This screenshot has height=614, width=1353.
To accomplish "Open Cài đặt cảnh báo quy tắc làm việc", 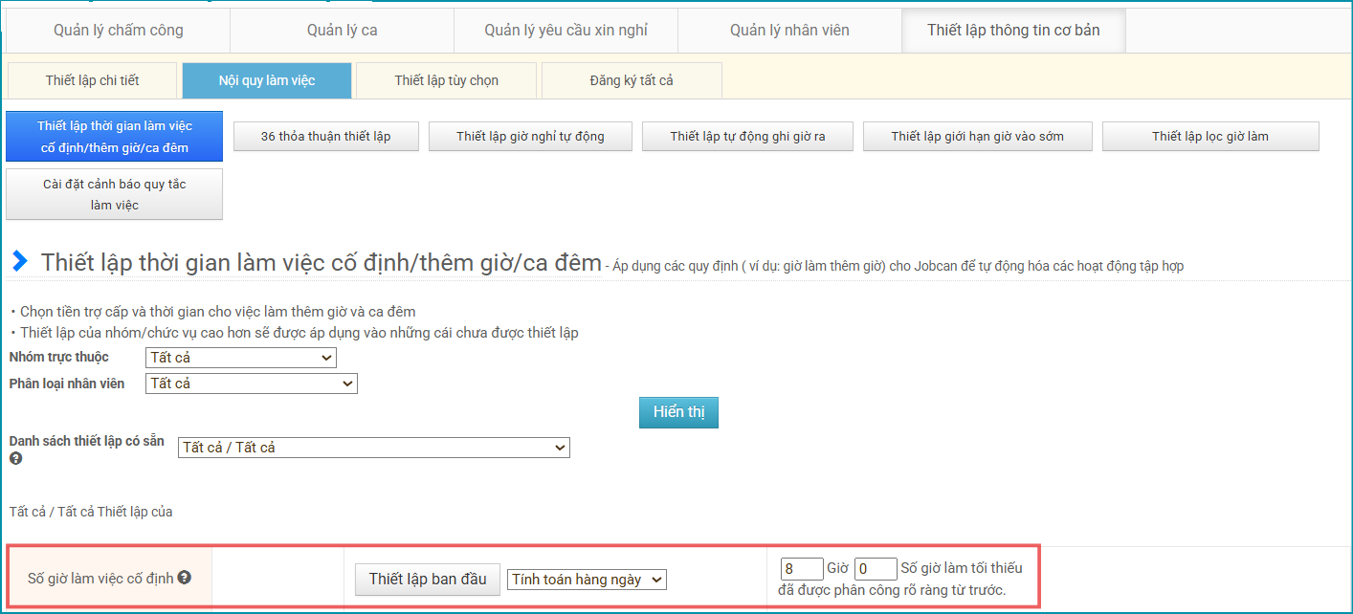I will pos(115,194).
